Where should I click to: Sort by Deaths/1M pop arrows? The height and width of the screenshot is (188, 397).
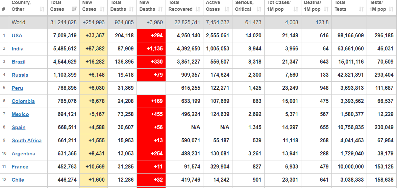pyautogui.click(x=326, y=9)
